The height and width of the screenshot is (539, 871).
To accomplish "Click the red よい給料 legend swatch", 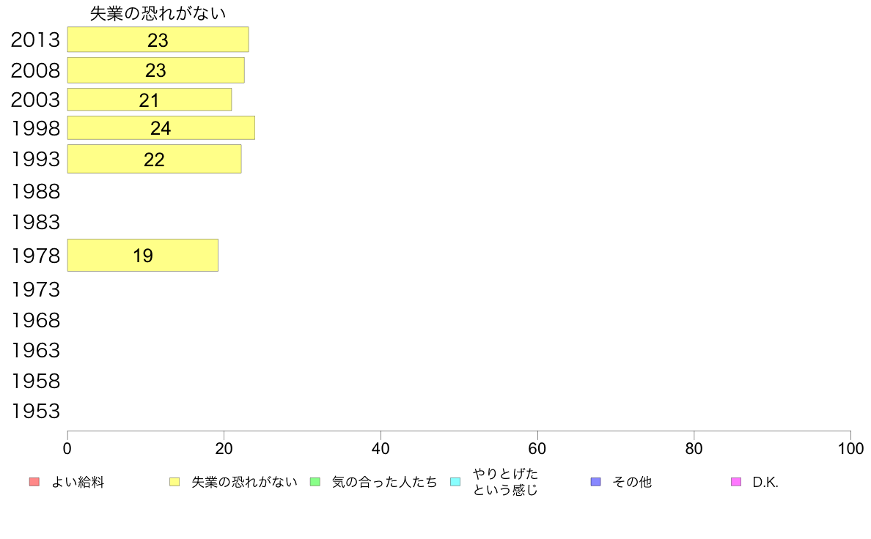I will click(x=34, y=482).
